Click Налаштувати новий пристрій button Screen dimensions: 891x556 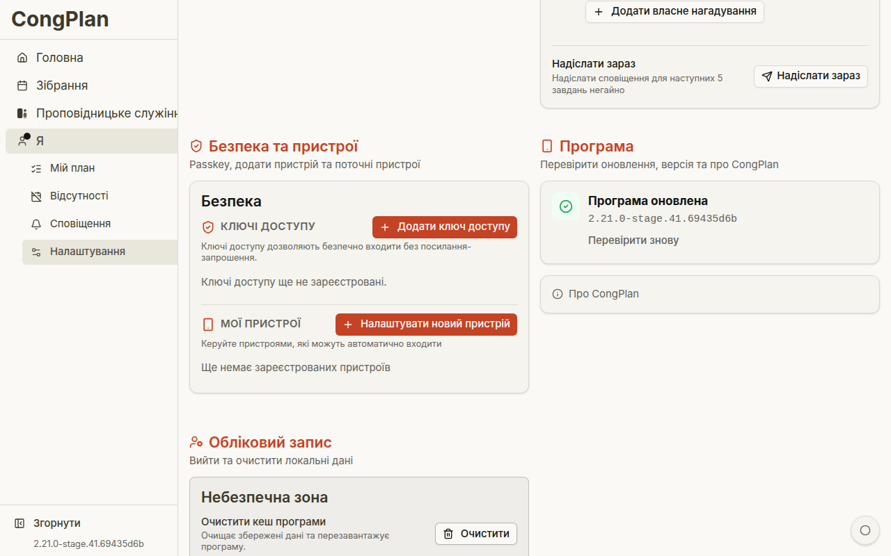[426, 325]
